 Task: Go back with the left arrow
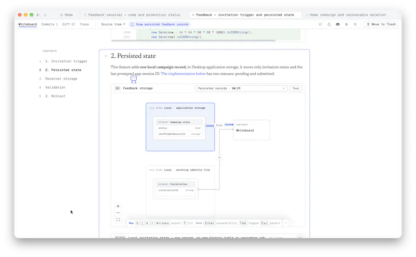tap(38, 15)
